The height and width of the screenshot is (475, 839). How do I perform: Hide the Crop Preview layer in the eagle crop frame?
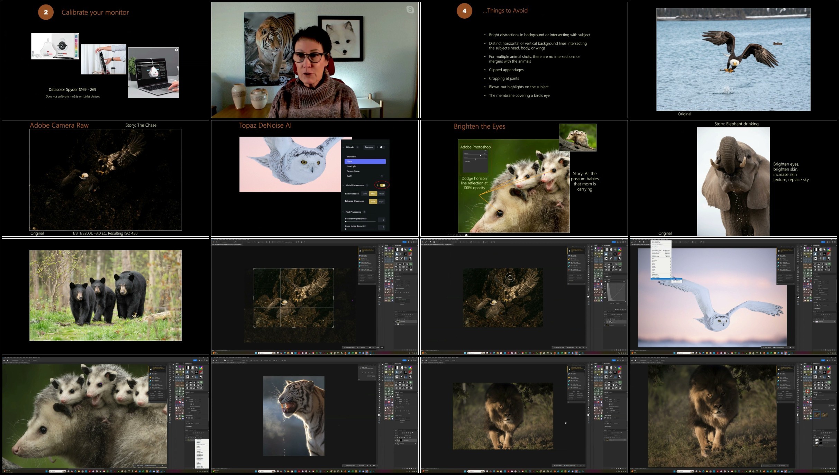395,322
